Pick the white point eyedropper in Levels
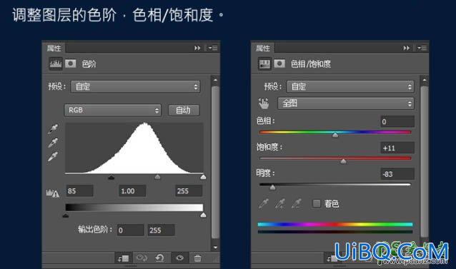This screenshot has width=456, height=269. (x=53, y=157)
